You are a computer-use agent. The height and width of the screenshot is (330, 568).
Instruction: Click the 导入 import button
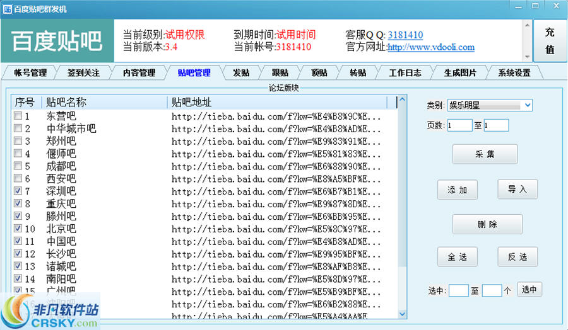coord(518,189)
